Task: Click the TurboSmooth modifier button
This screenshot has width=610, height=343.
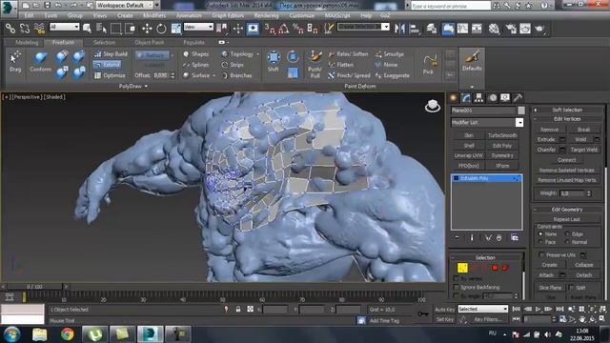Action: click(502, 135)
